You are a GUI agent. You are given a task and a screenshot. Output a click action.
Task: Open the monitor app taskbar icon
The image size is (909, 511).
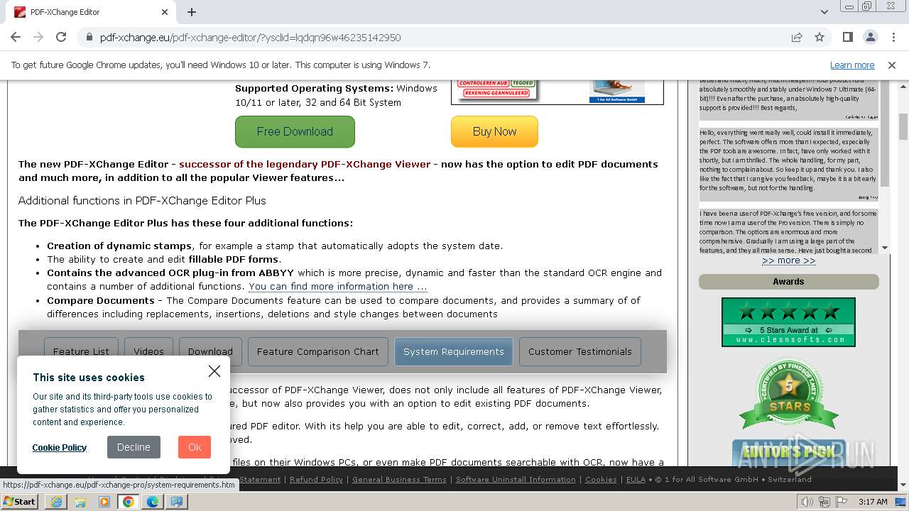[177, 501]
